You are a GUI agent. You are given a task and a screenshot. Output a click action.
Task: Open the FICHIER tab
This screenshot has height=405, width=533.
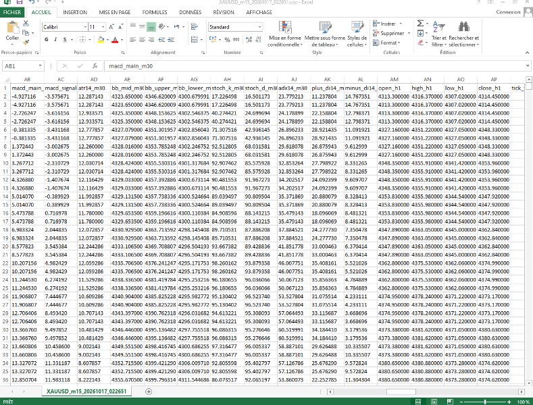coord(12,12)
